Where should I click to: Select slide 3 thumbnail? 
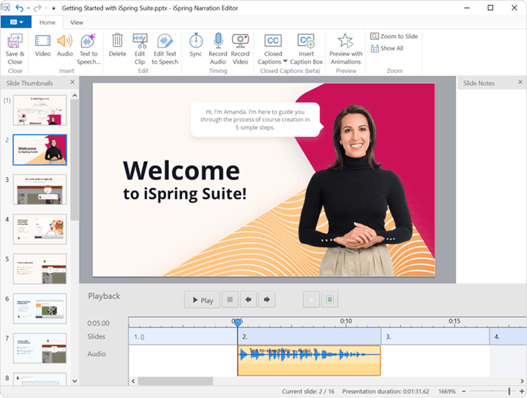40,190
